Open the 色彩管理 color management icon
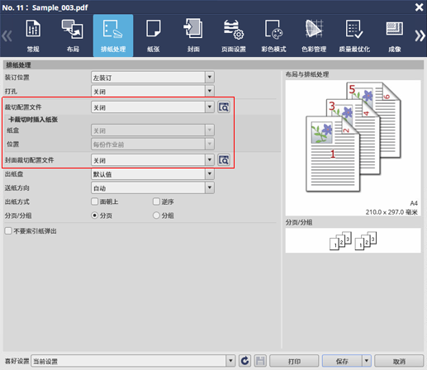Image resolution: width=427 pixels, height=370 pixels. tap(314, 36)
